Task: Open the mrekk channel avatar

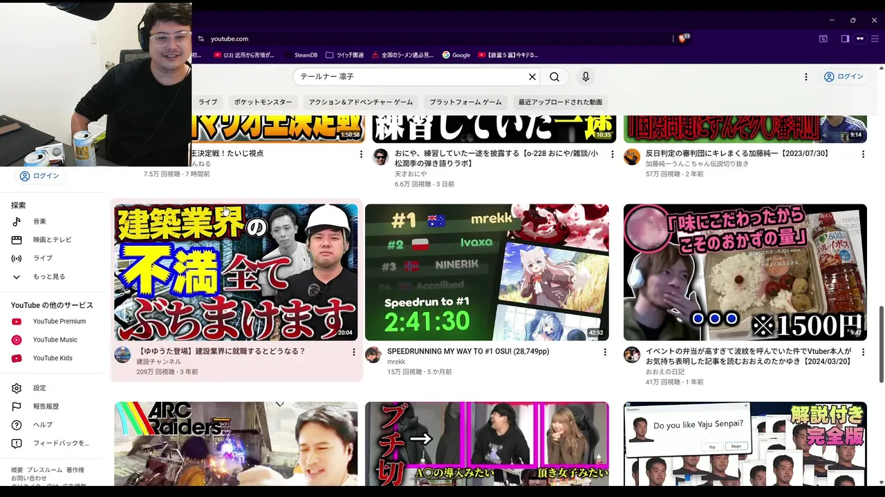Action: (373, 355)
